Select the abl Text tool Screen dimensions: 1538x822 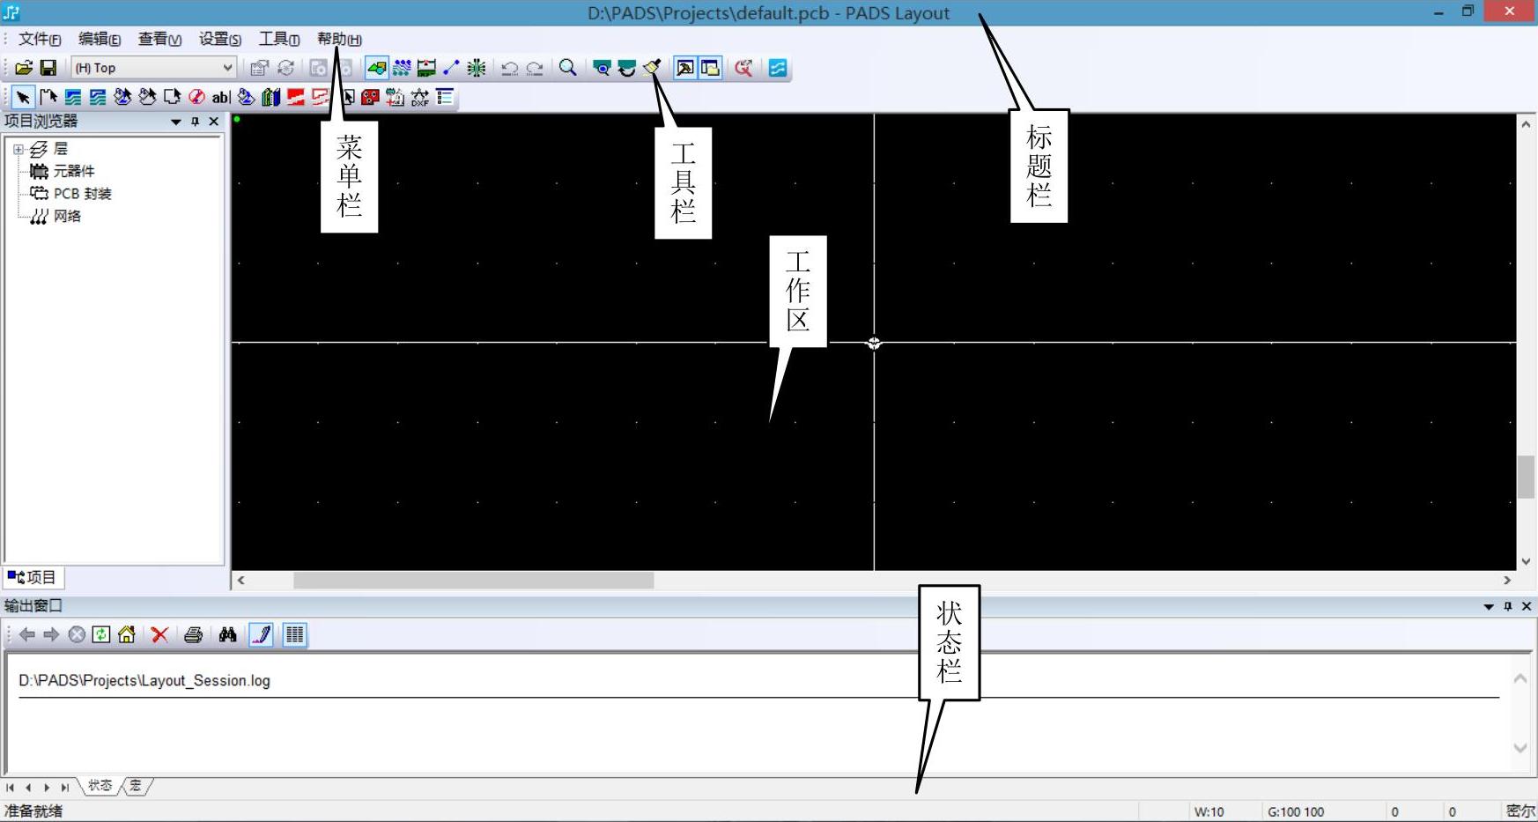click(x=221, y=97)
